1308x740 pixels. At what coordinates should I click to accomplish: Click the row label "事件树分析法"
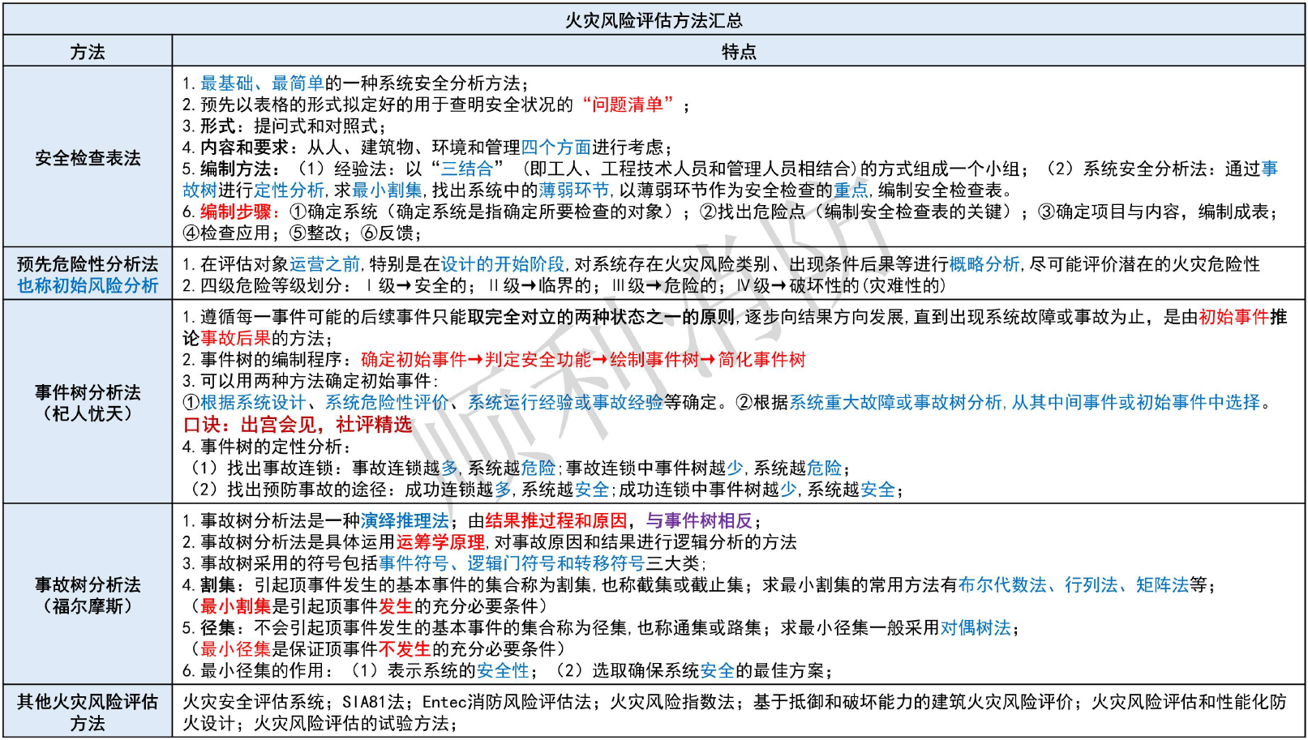pyautogui.click(x=88, y=392)
